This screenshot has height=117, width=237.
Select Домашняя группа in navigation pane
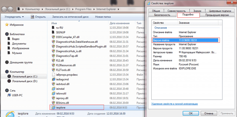click(x=21, y=62)
